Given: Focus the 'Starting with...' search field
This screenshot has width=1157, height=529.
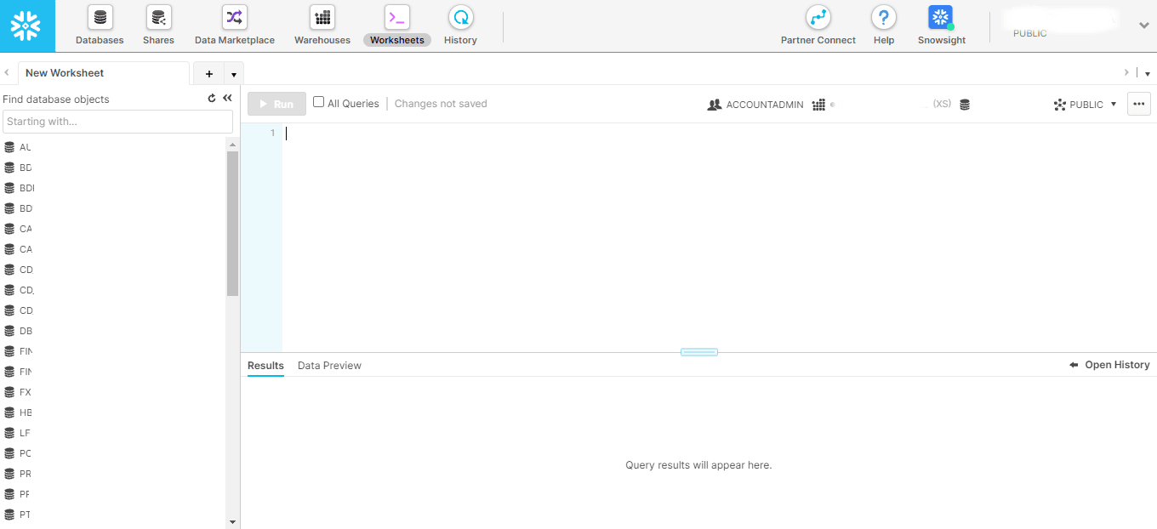Looking at the screenshot, I should pos(117,122).
